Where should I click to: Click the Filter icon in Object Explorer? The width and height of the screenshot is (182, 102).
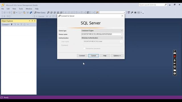pyautogui.click(x=21, y=24)
